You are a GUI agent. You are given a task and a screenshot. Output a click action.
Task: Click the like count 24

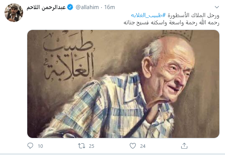(x=143, y=146)
